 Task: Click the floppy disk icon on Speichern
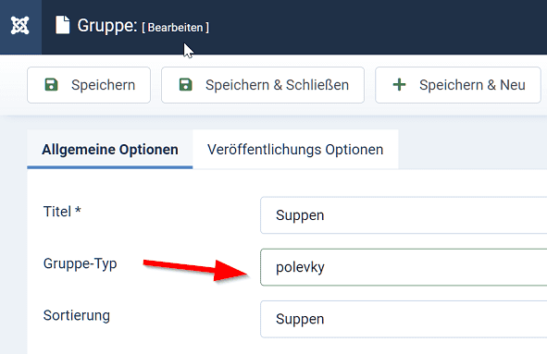pos(51,85)
